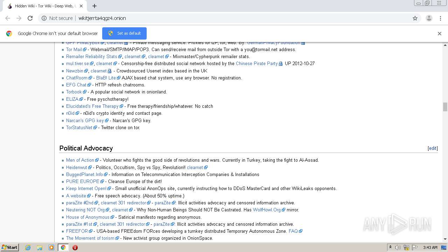Open Elucidated's Free Therapy link
The height and width of the screenshot is (252, 448).
point(92,106)
